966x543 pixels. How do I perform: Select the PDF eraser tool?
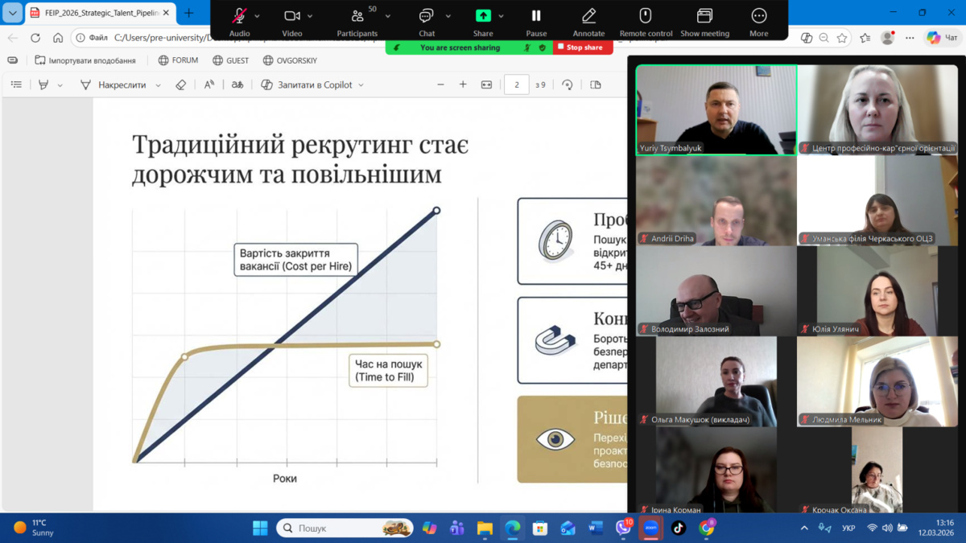click(x=181, y=84)
